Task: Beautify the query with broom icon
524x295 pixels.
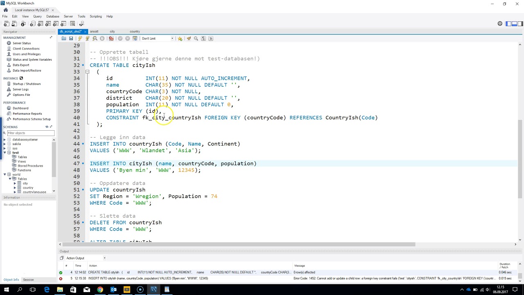Action: (x=189, y=39)
